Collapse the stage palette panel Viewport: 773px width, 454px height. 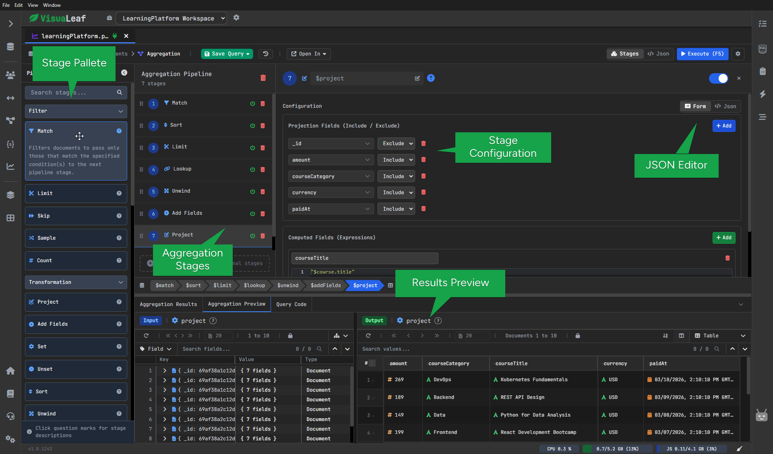(x=124, y=73)
